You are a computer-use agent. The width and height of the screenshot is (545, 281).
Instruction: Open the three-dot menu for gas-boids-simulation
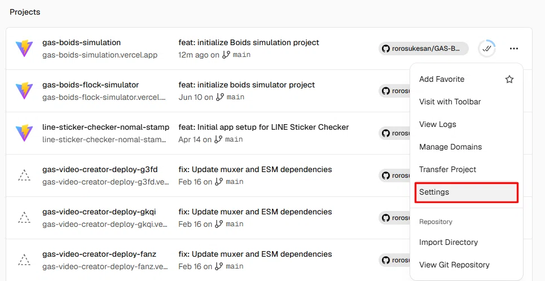click(514, 49)
